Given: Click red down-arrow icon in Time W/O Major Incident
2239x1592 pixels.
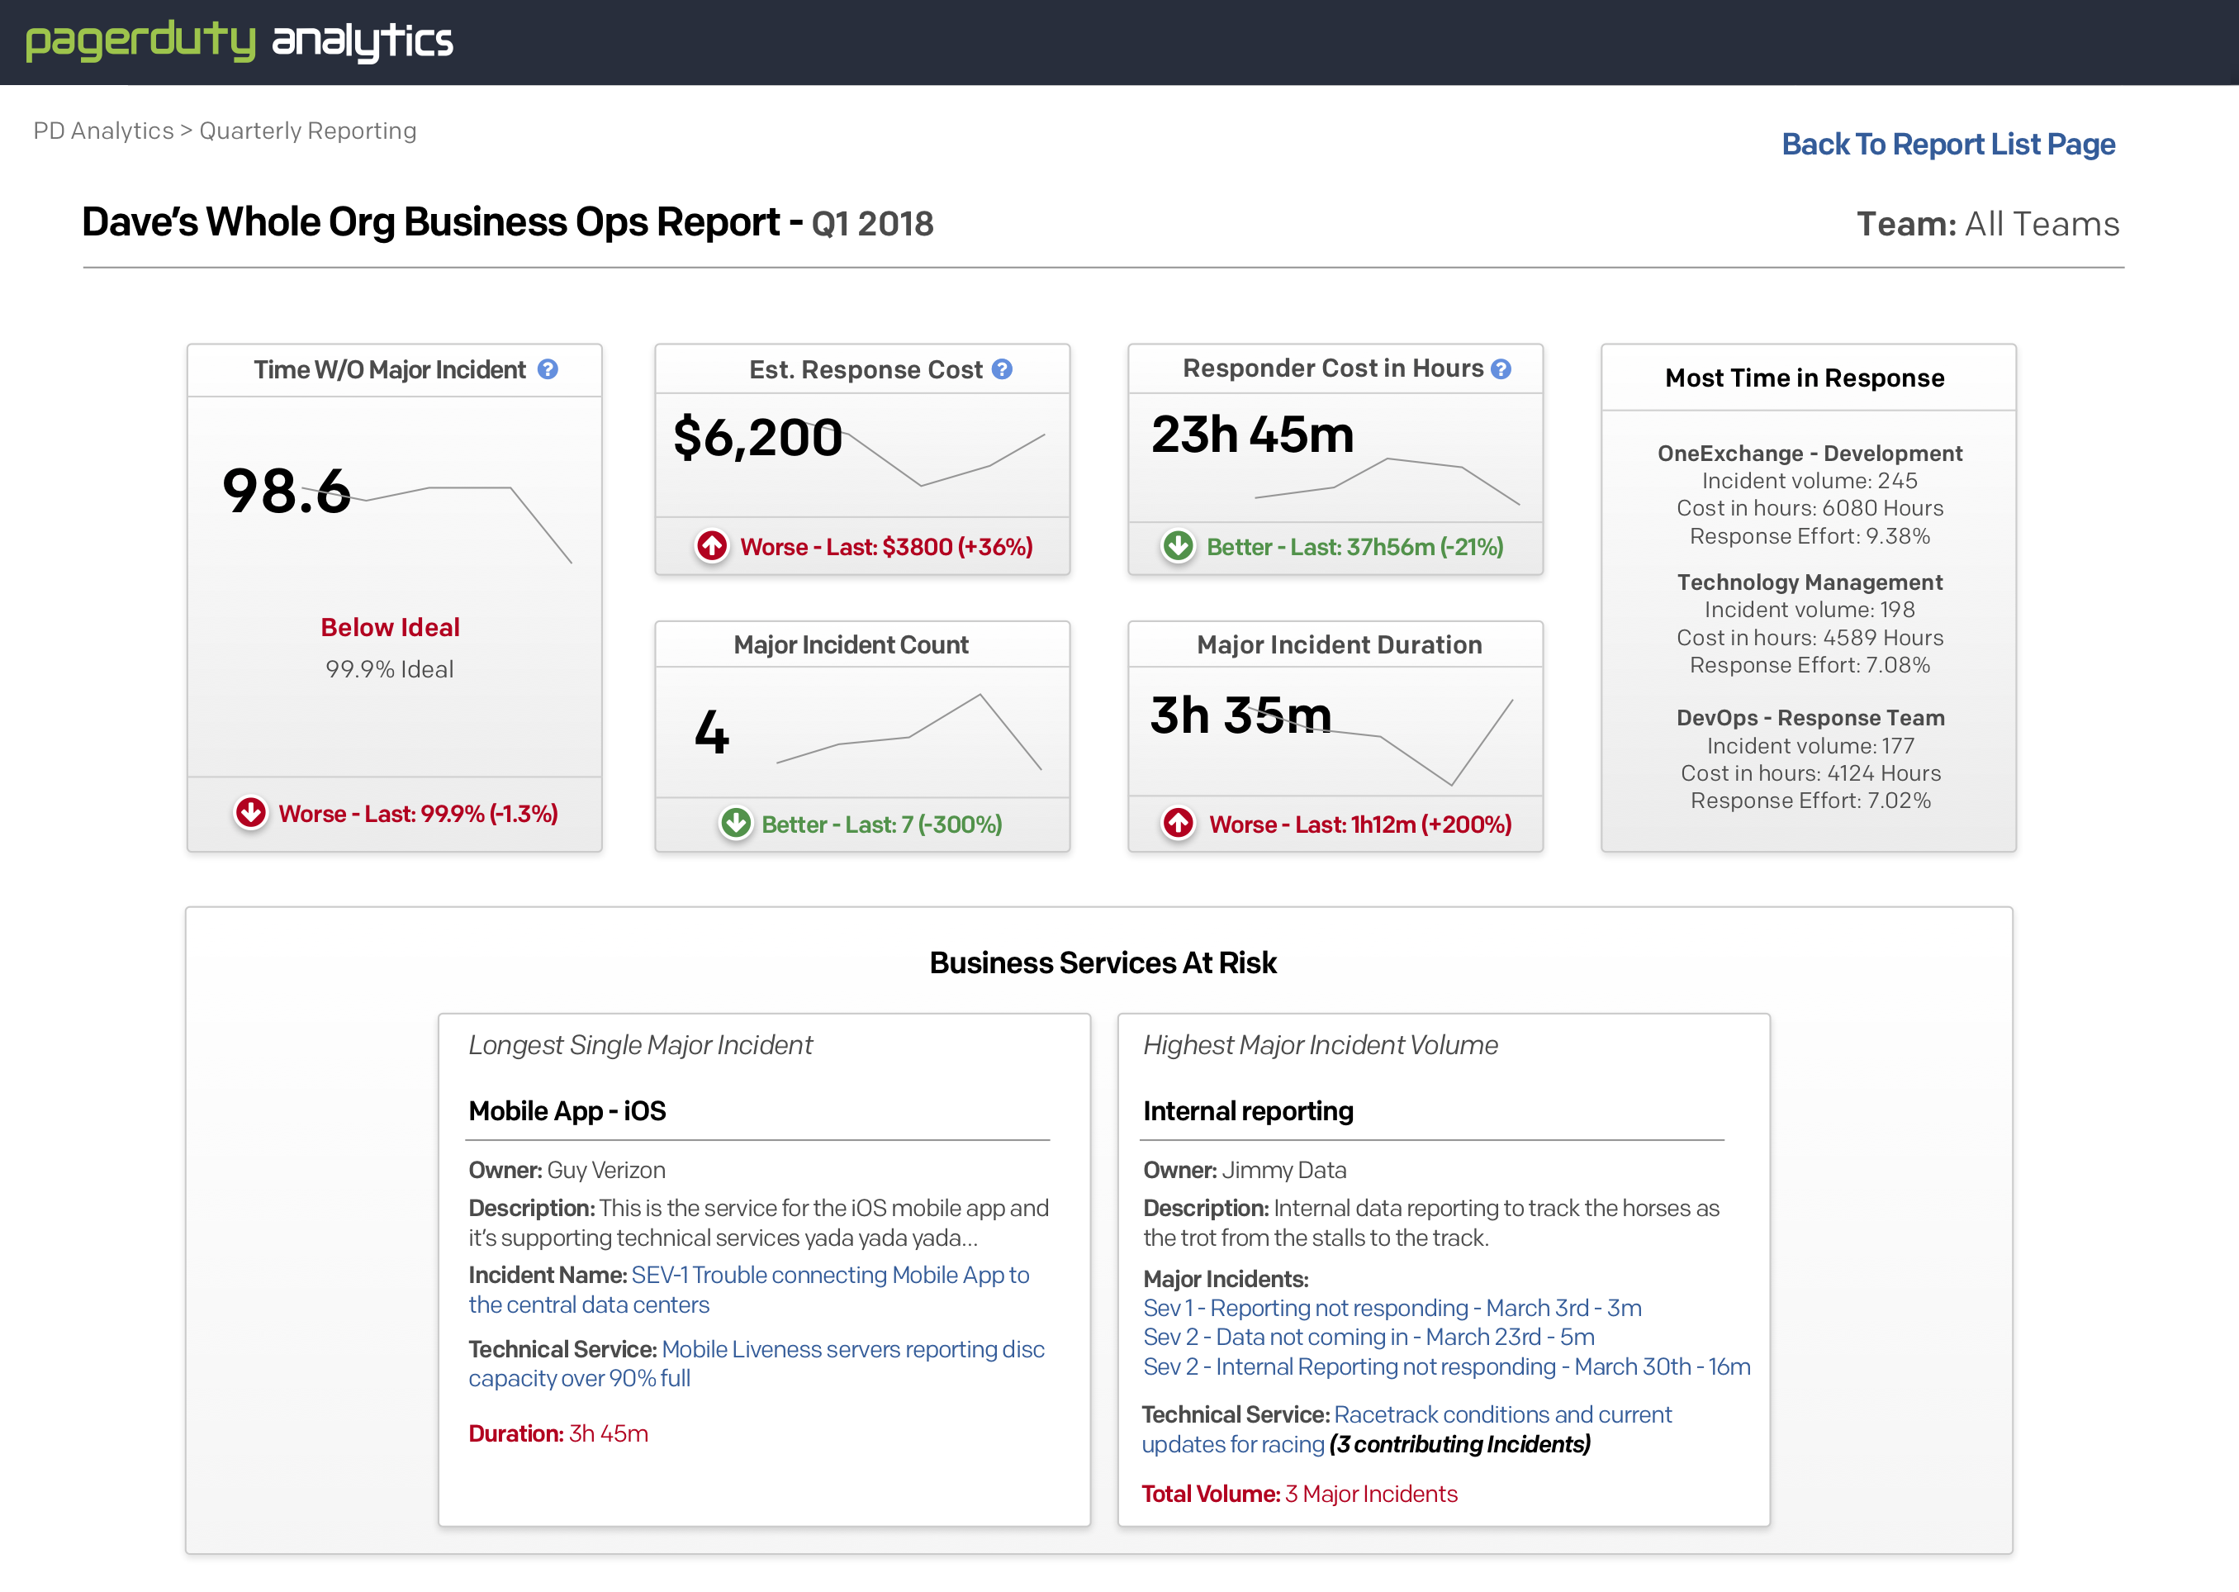Looking at the screenshot, I should pyautogui.click(x=251, y=813).
